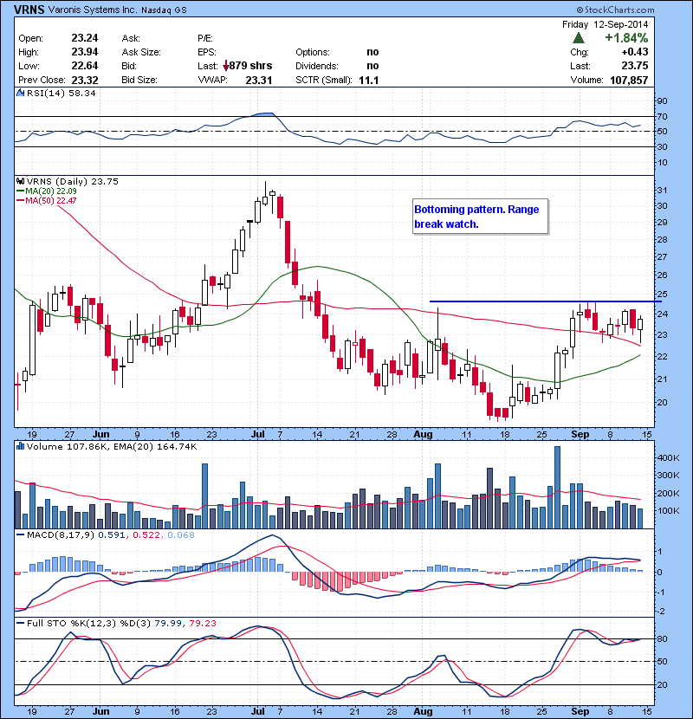Click the blue horizontal resistance line
Image resolution: width=693 pixels, height=719 pixels.
[546, 301]
